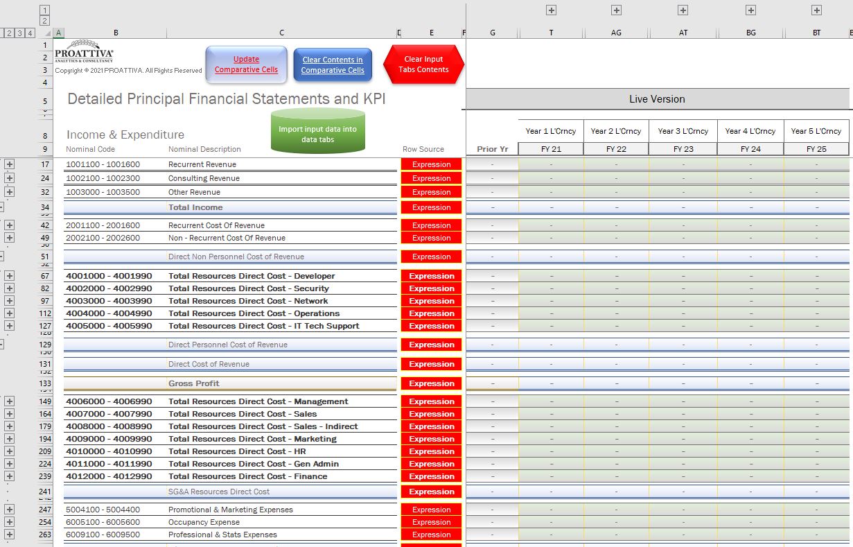Select the FY 23 header cell
The width and height of the screenshot is (853, 547).
pos(683,149)
